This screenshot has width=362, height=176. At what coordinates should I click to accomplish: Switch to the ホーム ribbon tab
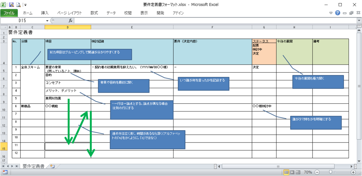[x=28, y=13]
